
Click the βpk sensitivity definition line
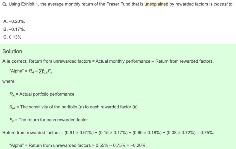[x=73, y=107]
